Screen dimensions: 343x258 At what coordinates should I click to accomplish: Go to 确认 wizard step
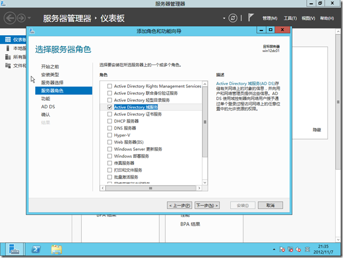[45, 115]
